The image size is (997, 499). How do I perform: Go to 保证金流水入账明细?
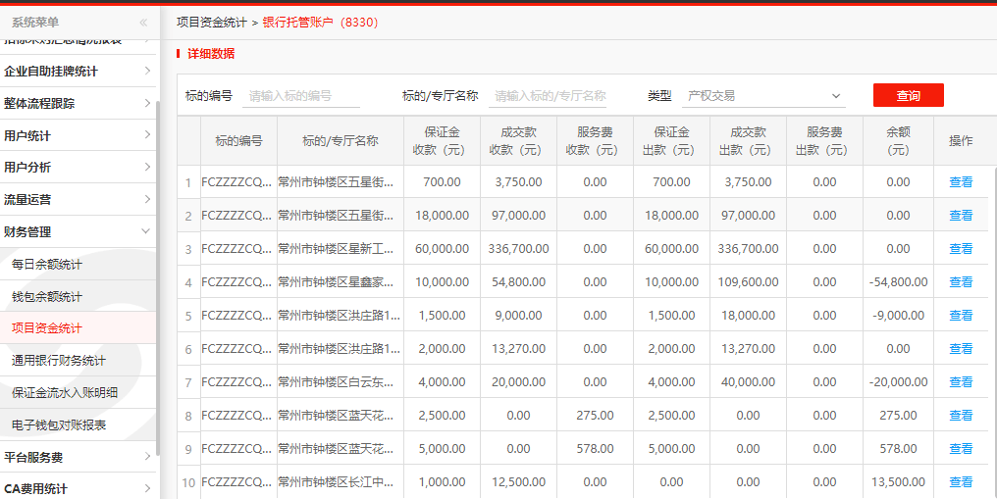(x=65, y=392)
